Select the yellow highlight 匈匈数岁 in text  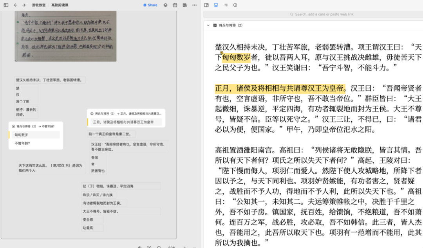click(x=236, y=58)
